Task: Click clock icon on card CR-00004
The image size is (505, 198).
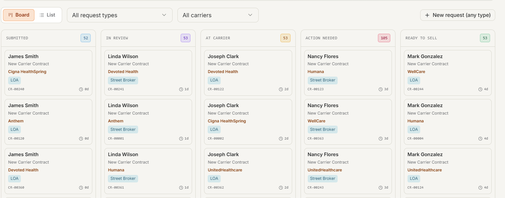Action: [x=480, y=139]
